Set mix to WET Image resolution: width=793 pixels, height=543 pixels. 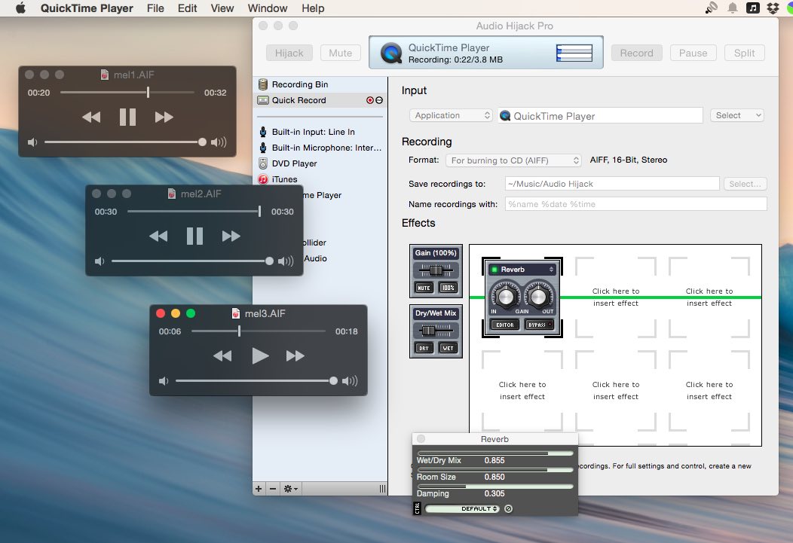tap(448, 348)
